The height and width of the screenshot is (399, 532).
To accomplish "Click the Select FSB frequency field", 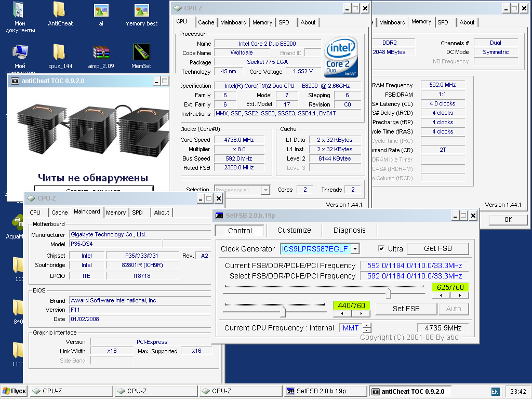I will tap(414, 276).
